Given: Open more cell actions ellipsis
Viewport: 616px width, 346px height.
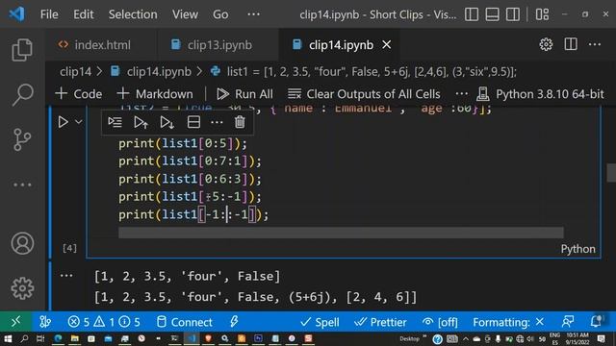Looking at the screenshot, I should pyautogui.click(x=217, y=122).
